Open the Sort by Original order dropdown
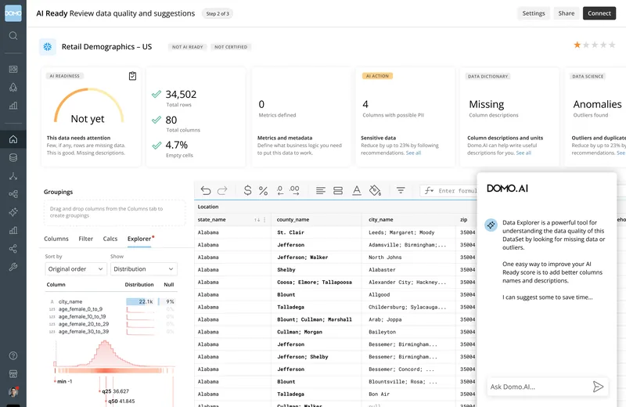 pyautogui.click(x=75, y=269)
